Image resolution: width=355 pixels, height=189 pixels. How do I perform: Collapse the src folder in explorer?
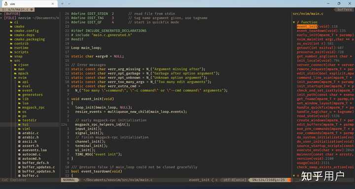tap(11, 61)
